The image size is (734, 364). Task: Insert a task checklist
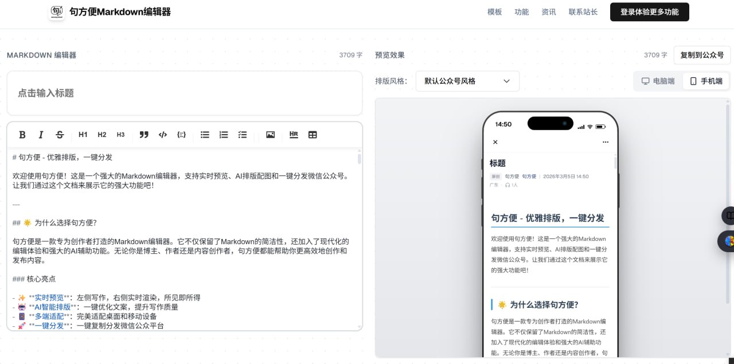[243, 135]
